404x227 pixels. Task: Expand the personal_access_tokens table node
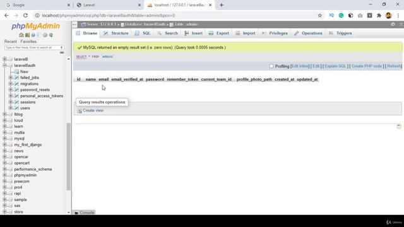11,96
